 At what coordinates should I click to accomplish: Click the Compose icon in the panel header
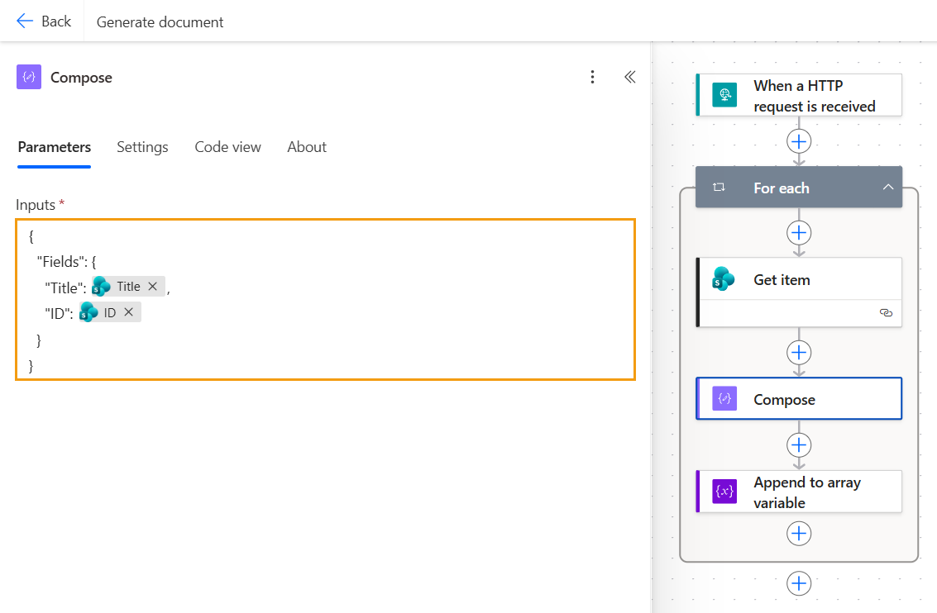point(28,76)
